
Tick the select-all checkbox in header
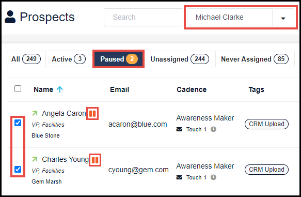coord(18,89)
